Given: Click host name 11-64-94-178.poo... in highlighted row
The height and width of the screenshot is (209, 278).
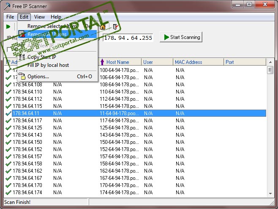Looking at the screenshot, I should tap(119, 113).
